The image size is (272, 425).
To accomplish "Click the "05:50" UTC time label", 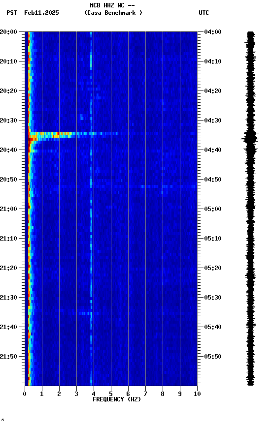I will coord(213,357).
